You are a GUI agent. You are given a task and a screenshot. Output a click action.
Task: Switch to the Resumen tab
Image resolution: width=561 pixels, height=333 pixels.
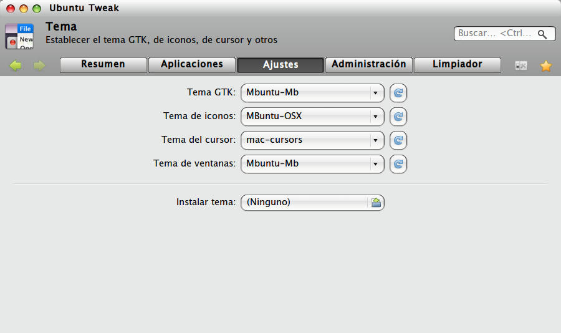[x=103, y=65]
